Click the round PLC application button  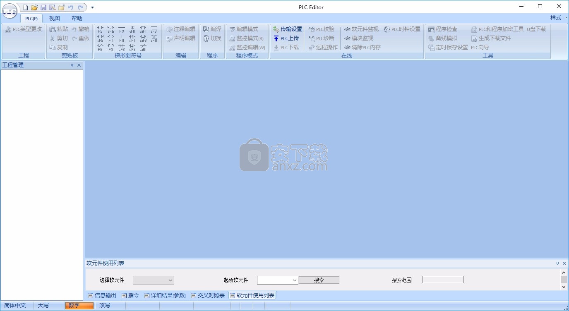pyautogui.click(x=10, y=11)
